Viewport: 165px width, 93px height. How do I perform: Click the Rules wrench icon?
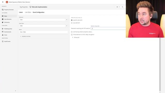pos(3,16)
